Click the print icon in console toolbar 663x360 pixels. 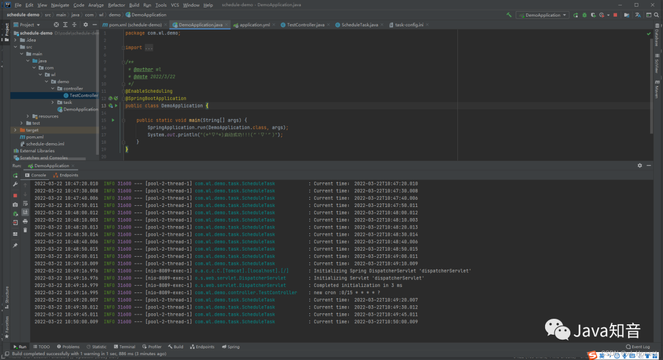pyautogui.click(x=25, y=221)
